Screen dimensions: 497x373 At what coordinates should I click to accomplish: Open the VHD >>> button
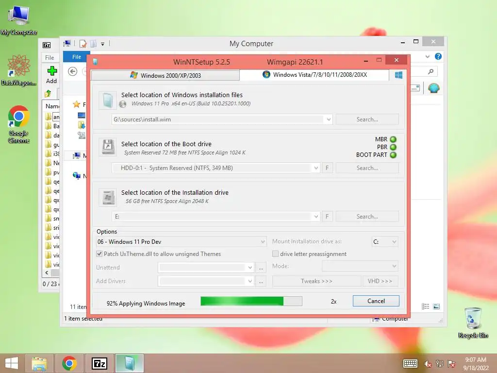pyautogui.click(x=380, y=281)
